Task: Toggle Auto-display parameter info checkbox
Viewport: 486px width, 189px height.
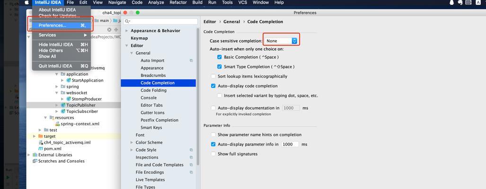Action: [213, 145]
